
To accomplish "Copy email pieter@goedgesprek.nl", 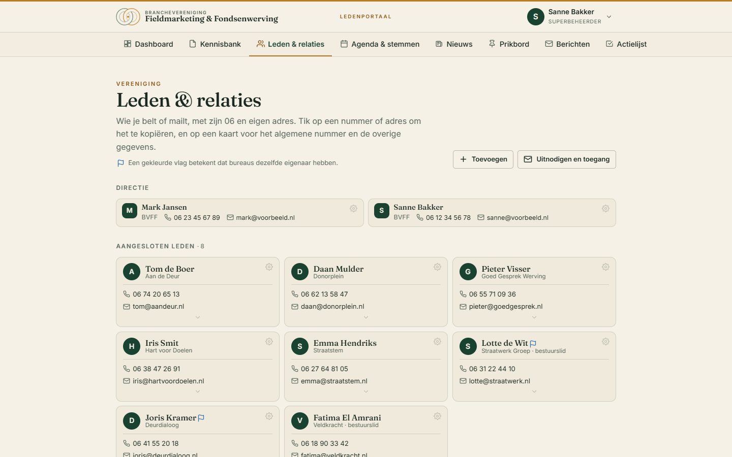I will coord(501,307).
